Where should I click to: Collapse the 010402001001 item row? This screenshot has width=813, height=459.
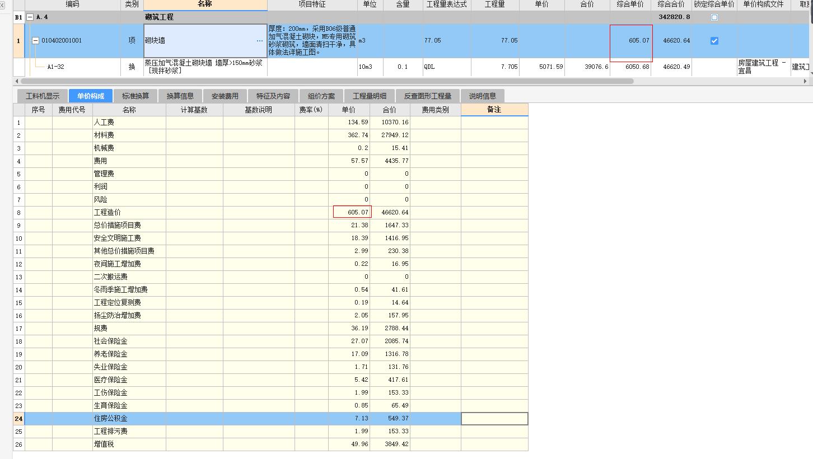35,40
